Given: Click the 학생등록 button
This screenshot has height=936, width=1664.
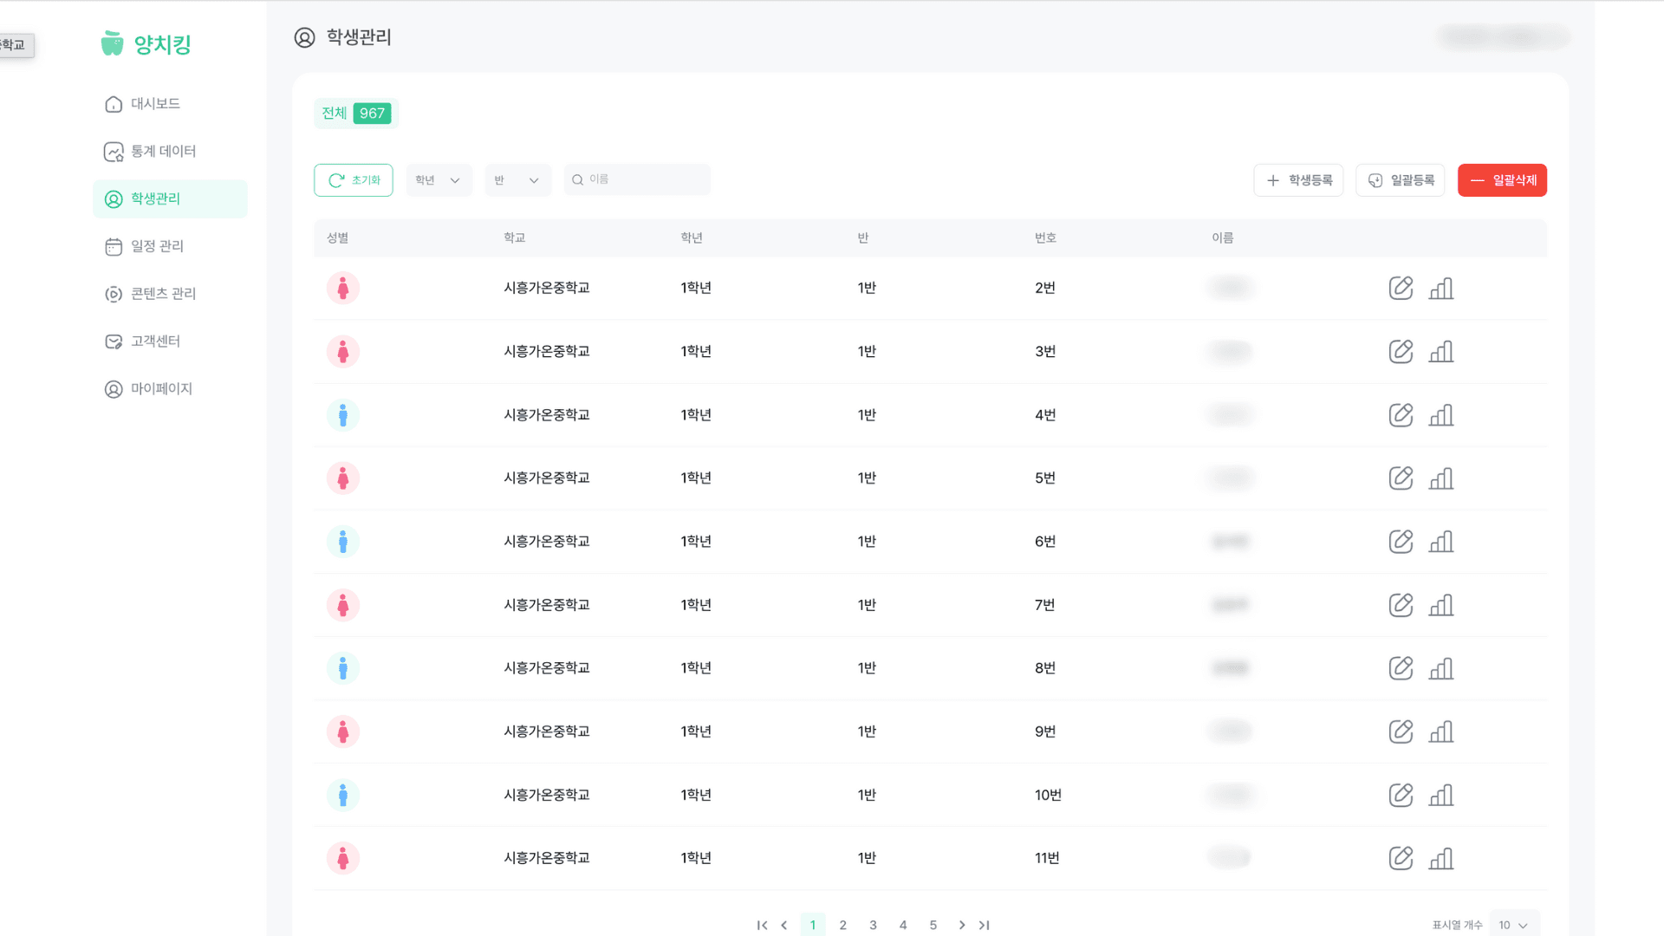Looking at the screenshot, I should [x=1298, y=180].
